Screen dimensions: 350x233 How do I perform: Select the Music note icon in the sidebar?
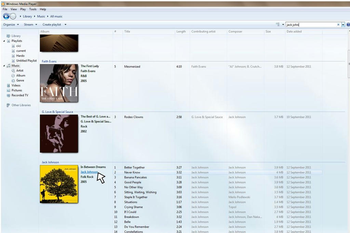(9, 65)
